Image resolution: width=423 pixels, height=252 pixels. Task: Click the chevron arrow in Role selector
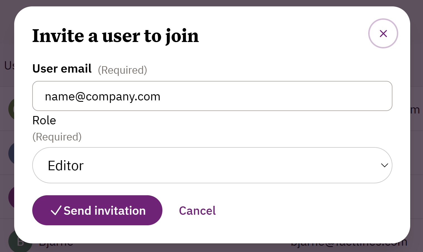point(384,165)
